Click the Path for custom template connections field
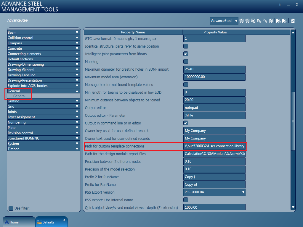The image size is (303, 227). (x=214, y=146)
